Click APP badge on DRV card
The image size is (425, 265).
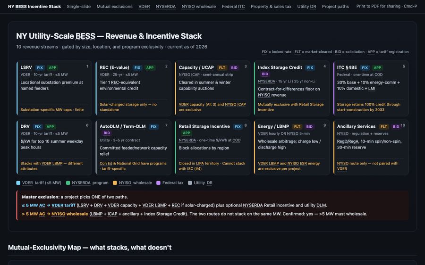[50, 127]
